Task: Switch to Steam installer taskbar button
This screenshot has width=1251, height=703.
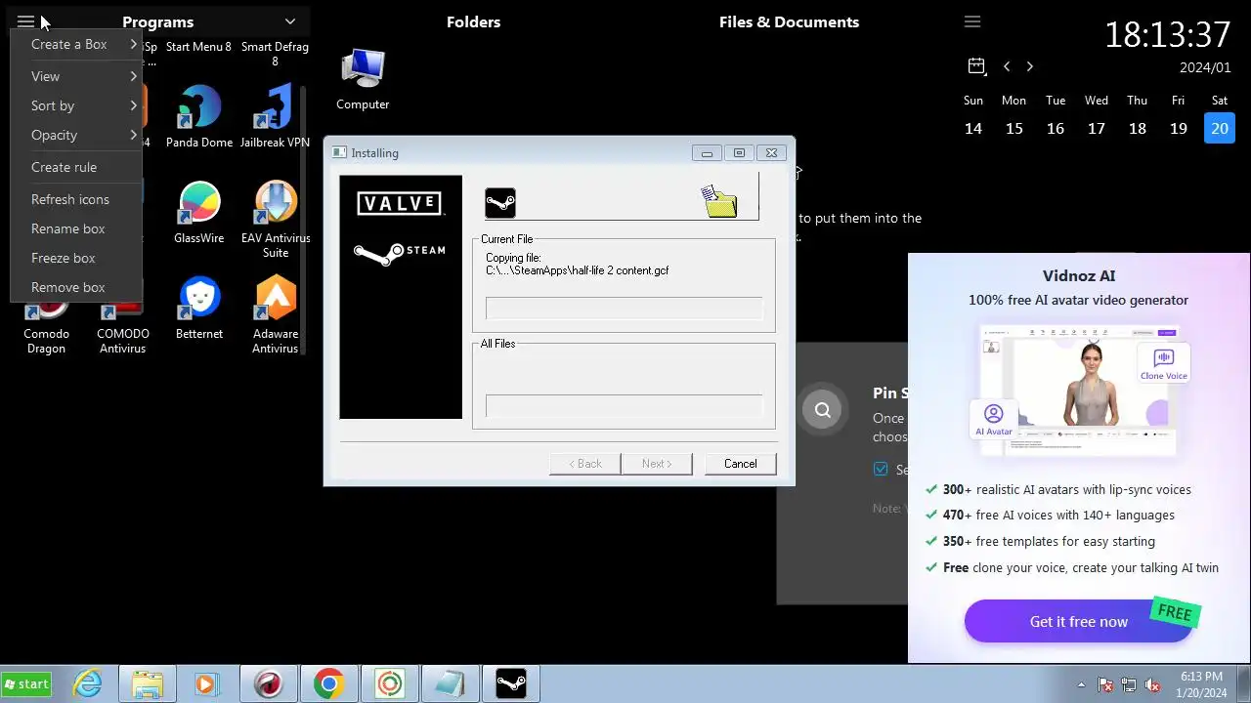Action: coord(511,683)
